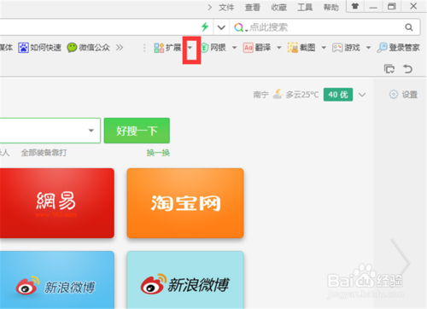Open the 查看 menu
427x309 pixels.
pos(253,8)
